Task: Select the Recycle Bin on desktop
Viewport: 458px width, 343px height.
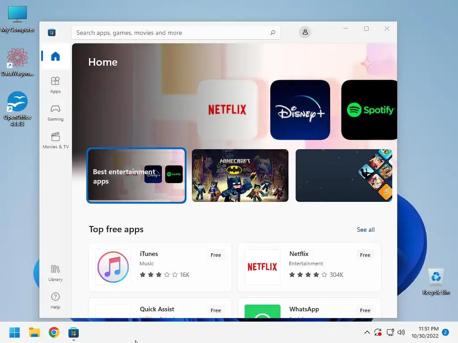Action: 436,281
